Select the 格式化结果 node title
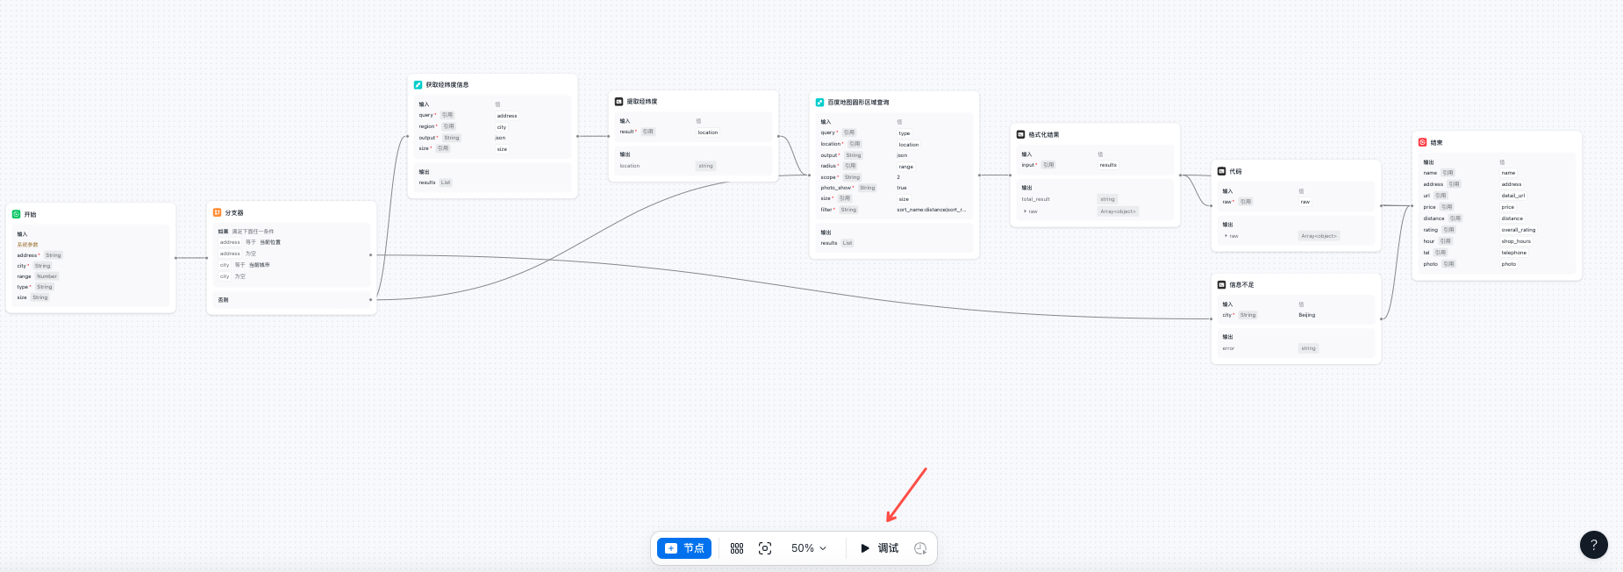The width and height of the screenshot is (1623, 572). pyautogui.click(x=1044, y=135)
